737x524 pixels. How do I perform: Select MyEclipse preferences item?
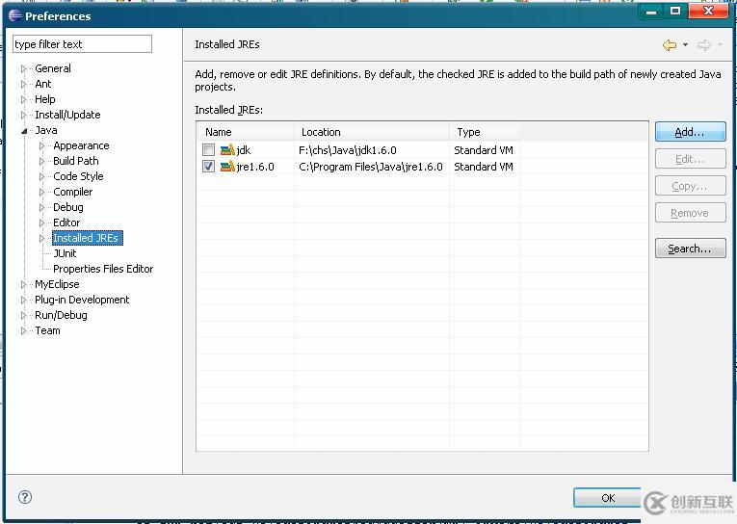click(x=57, y=284)
